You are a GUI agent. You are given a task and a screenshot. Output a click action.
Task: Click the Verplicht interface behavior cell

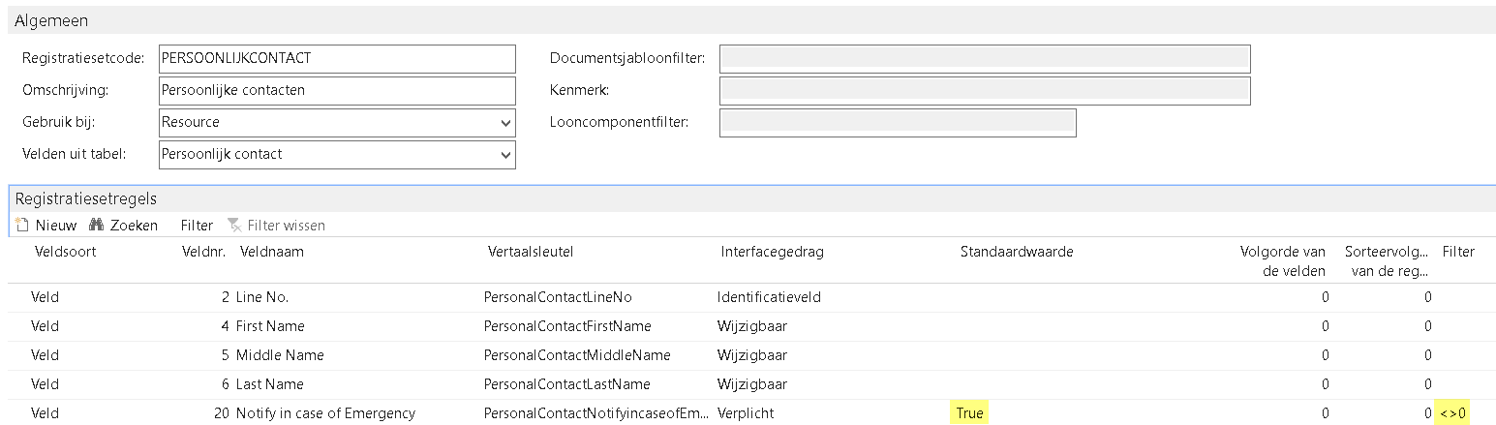tap(746, 413)
